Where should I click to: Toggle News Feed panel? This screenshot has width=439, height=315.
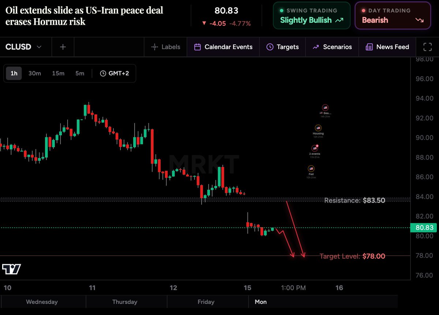coord(387,47)
